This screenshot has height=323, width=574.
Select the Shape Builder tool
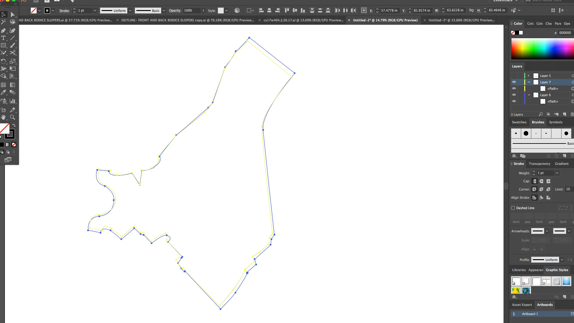(4, 76)
